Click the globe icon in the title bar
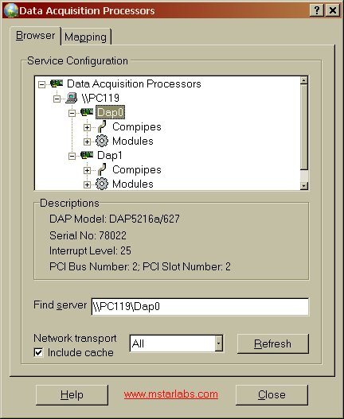Image resolution: width=344 pixels, height=419 pixels. point(11,10)
